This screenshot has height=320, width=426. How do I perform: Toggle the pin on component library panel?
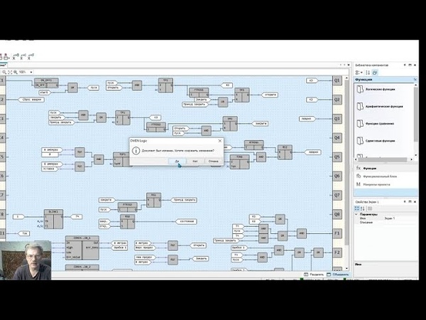click(405, 65)
